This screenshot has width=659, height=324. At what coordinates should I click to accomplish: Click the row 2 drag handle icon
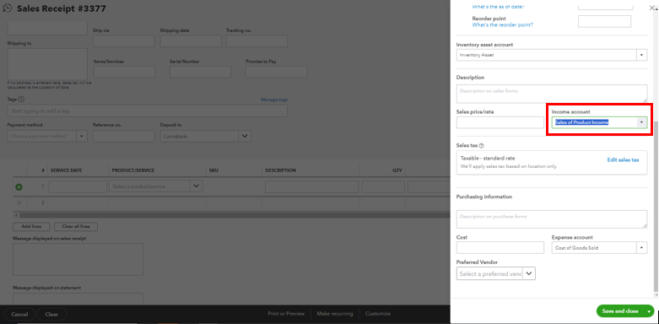pyautogui.click(x=19, y=203)
